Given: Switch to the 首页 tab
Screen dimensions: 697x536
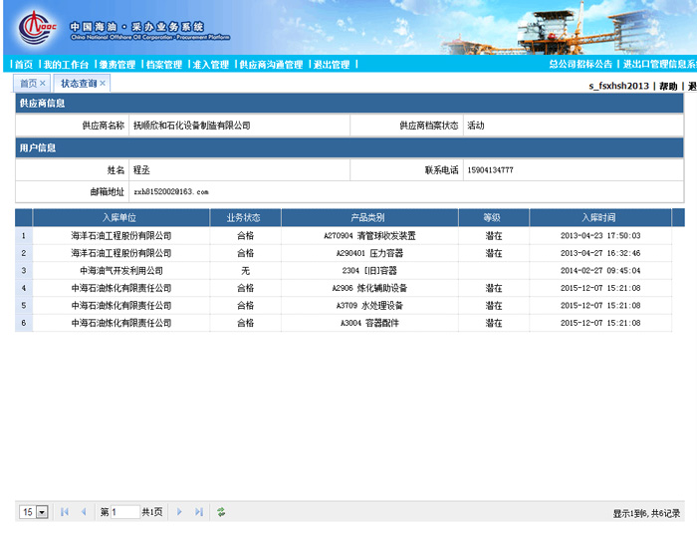Looking at the screenshot, I should 28,84.
